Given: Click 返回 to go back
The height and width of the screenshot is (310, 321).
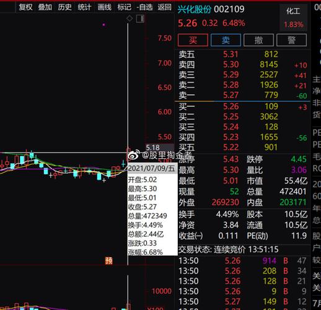Looking at the screenshot, I should pyautogui.click(x=164, y=7).
